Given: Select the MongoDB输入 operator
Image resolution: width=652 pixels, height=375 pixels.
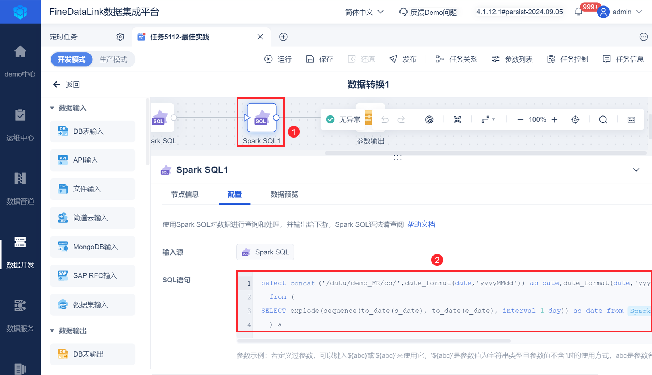Looking at the screenshot, I should pos(93,247).
